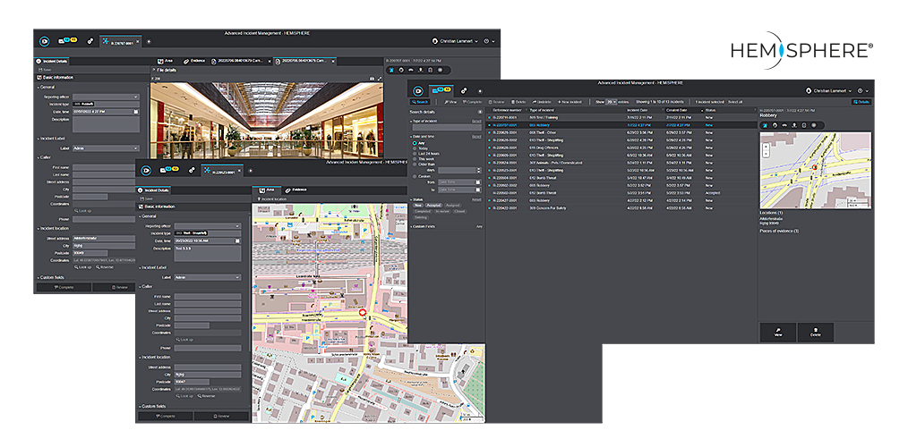This screenshot has height=447, width=908.
Task: Toggle the 'Assigned' status filter chip
Action: [452, 206]
